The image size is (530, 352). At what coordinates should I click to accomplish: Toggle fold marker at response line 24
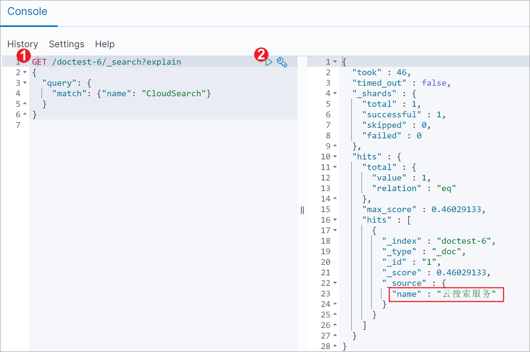coord(335,304)
